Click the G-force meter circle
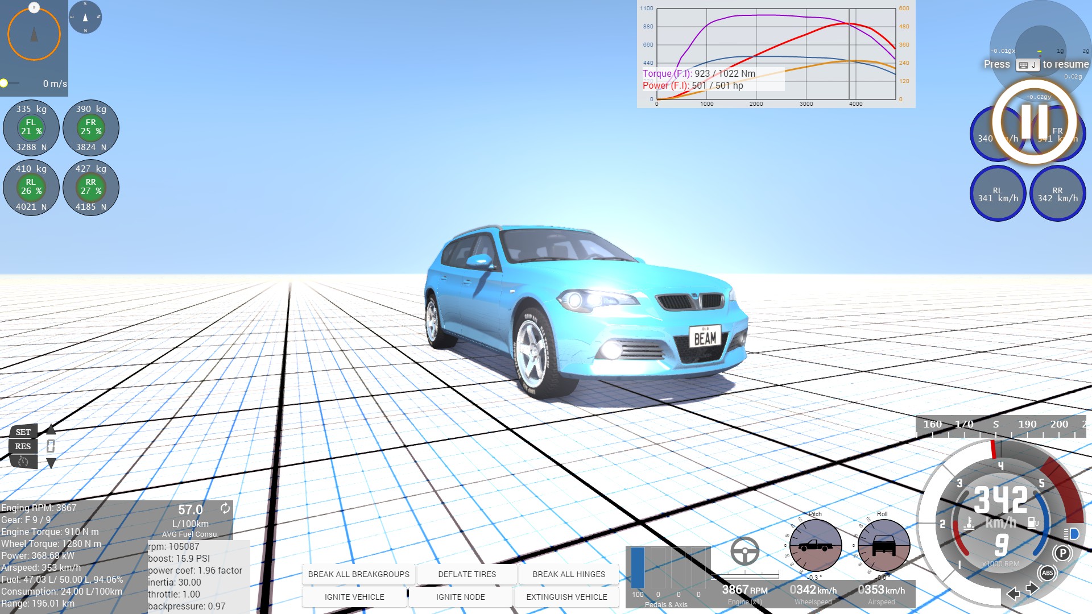This screenshot has height=614, width=1092. coord(1040,51)
